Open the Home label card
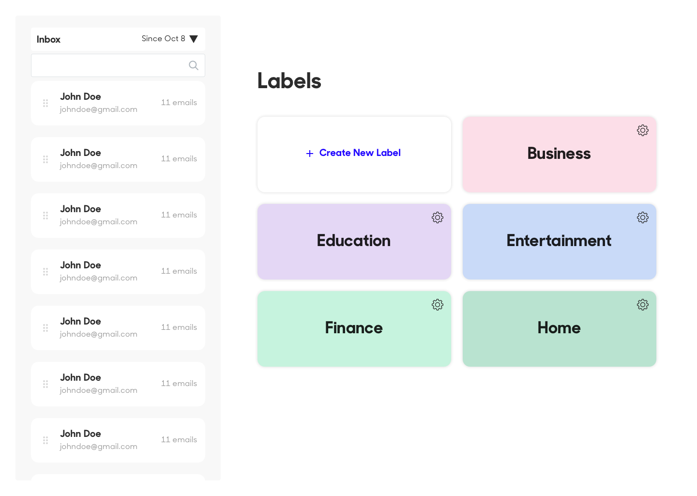697x496 pixels. point(560,329)
